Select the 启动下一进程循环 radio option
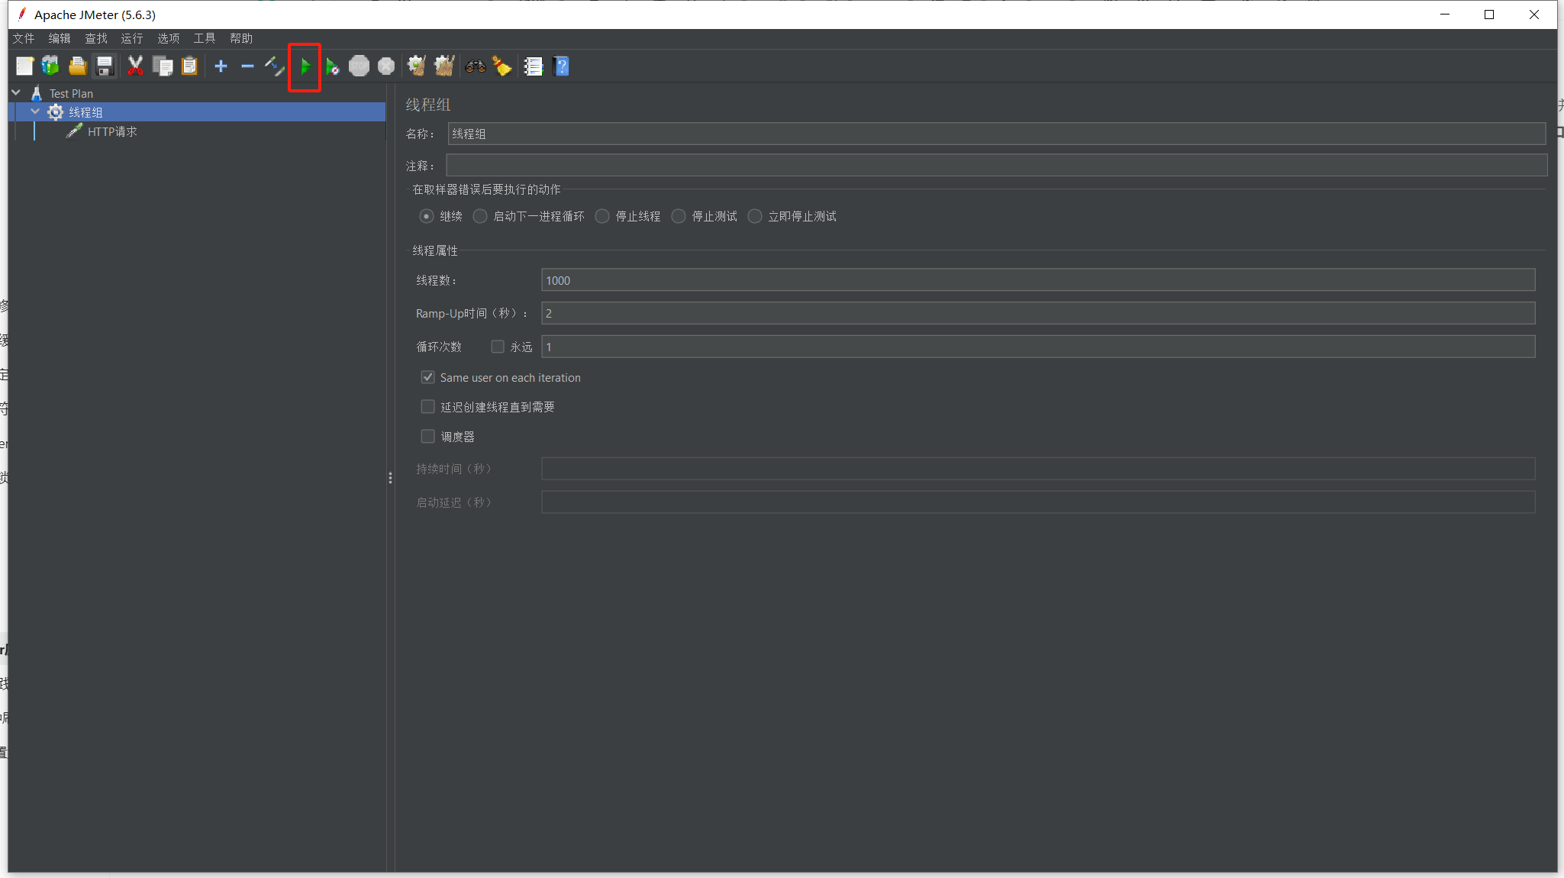This screenshot has width=1564, height=878. (x=480, y=216)
